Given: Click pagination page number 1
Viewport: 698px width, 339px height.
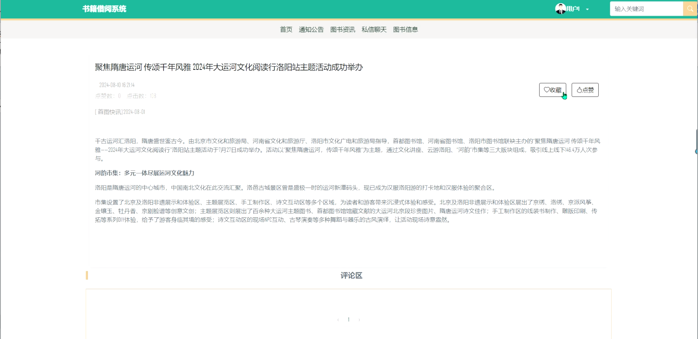Looking at the screenshot, I should [x=348, y=319].
